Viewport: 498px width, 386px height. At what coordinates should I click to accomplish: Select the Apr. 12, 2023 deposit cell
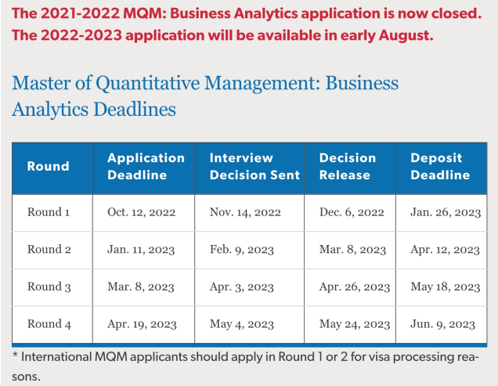point(445,250)
